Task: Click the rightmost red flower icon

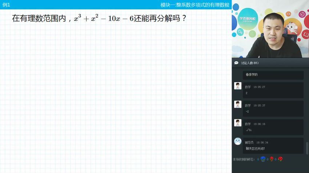Action: tap(280, 159)
